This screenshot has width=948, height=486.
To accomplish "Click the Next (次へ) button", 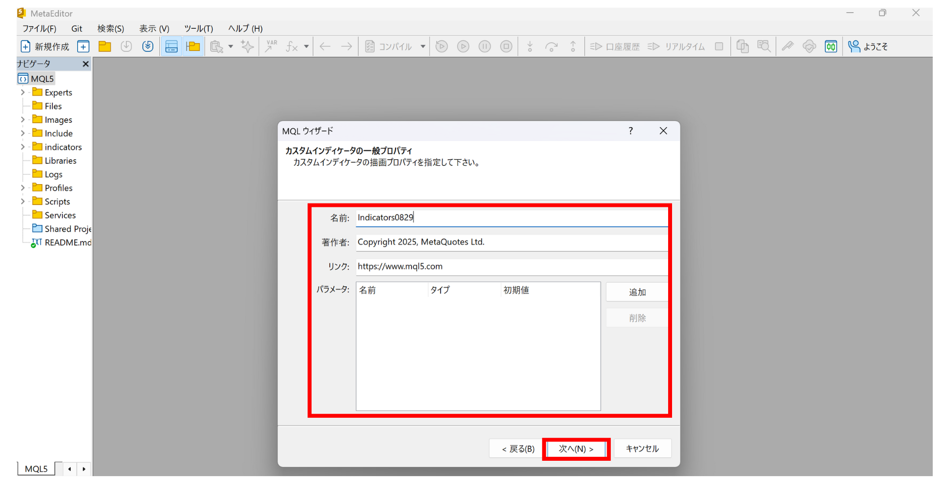I will pyautogui.click(x=576, y=449).
